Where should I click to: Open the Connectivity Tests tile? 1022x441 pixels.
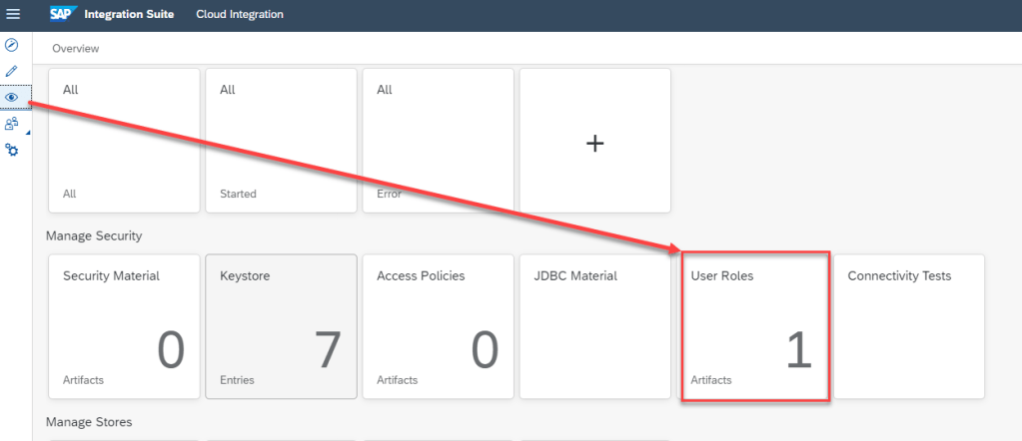tap(909, 326)
